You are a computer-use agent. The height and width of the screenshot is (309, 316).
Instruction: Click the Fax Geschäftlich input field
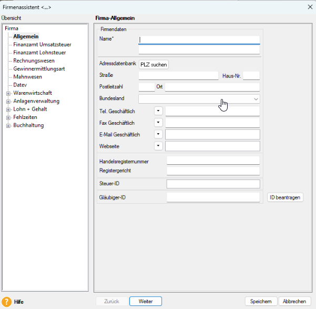[212, 123]
